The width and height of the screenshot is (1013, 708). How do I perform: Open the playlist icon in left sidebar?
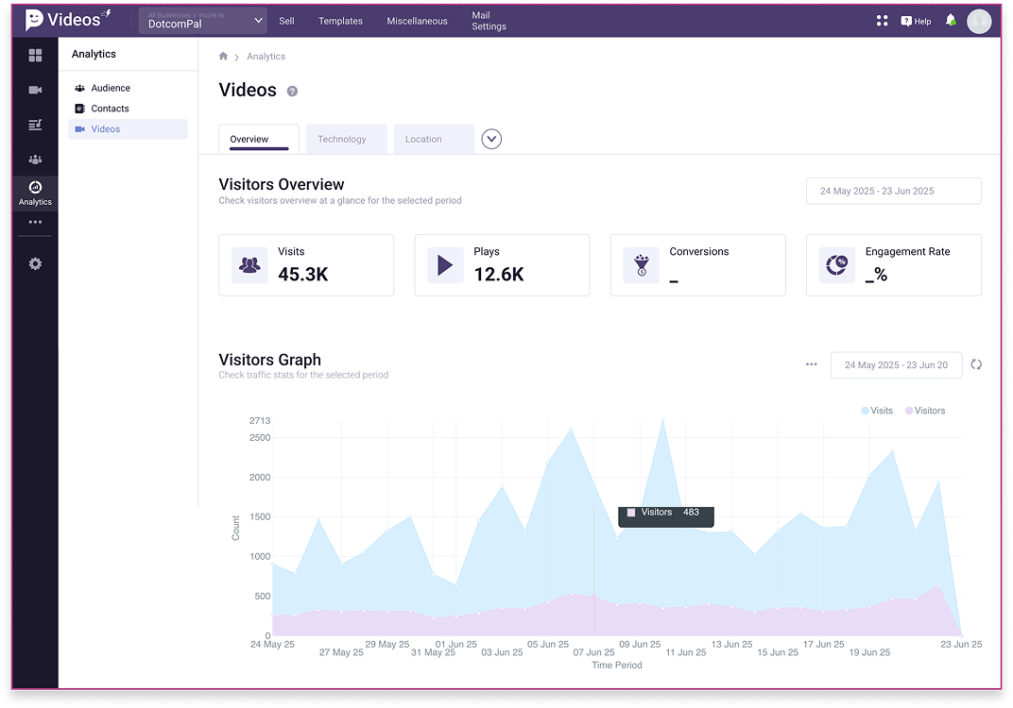pos(35,125)
